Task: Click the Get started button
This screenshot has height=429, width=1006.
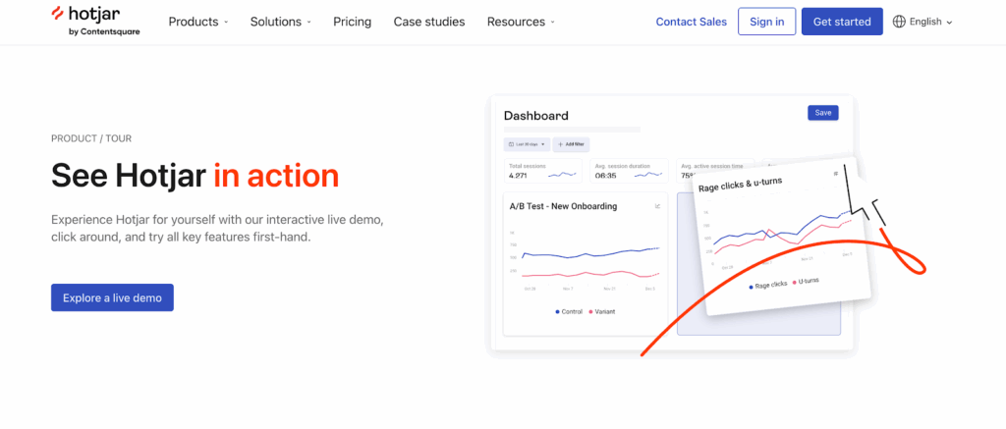Action: click(x=842, y=22)
